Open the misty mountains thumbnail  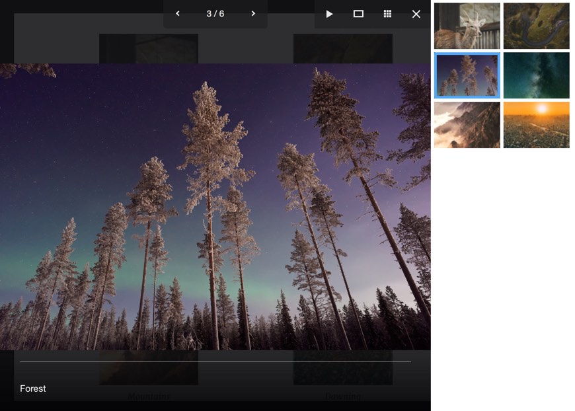pos(467,125)
